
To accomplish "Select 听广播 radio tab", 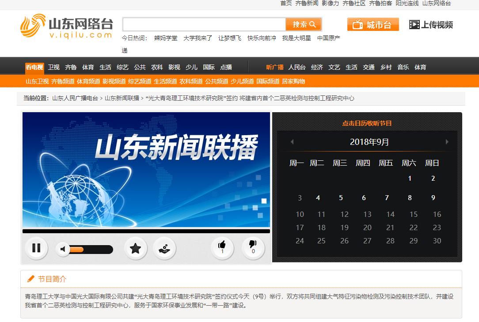I will 275,67.
